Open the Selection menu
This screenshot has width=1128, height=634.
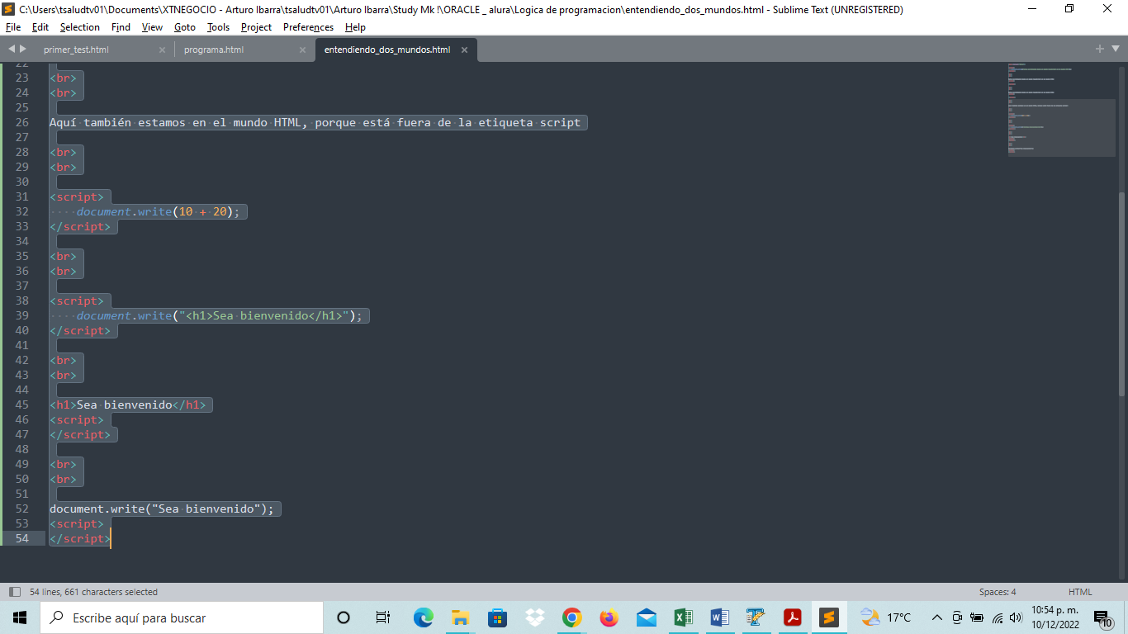[80, 27]
